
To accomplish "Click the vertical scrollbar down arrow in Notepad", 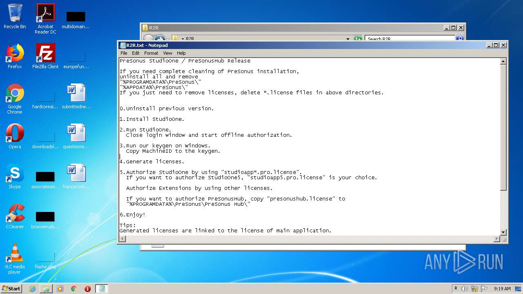I will [x=503, y=232].
